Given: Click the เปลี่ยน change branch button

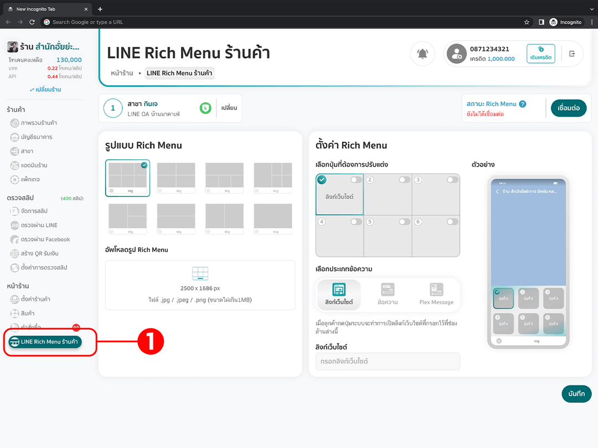Looking at the screenshot, I should pos(229,108).
